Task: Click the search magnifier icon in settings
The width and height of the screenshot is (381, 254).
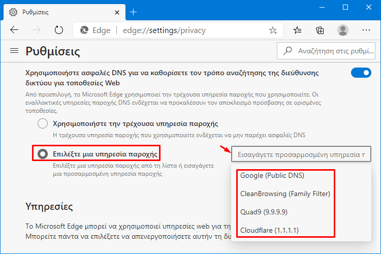Action: tap(288, 51)
